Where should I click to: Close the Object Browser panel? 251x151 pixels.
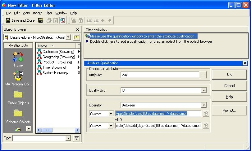click(x=78, y=29)
